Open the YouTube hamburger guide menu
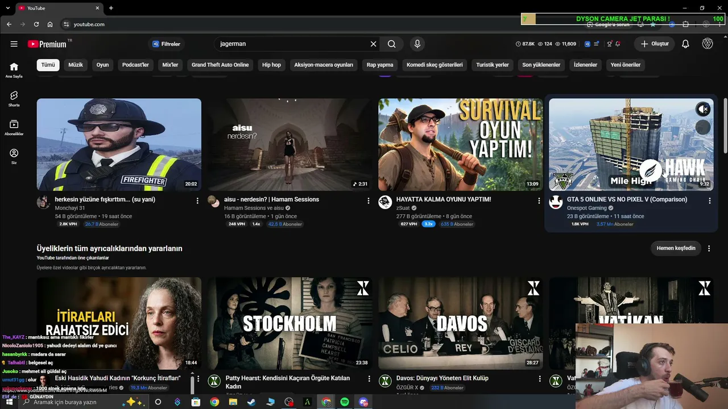 coord(14,44)
